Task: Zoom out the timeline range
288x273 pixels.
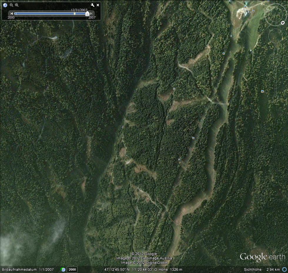Action: (x=11, y=5)
